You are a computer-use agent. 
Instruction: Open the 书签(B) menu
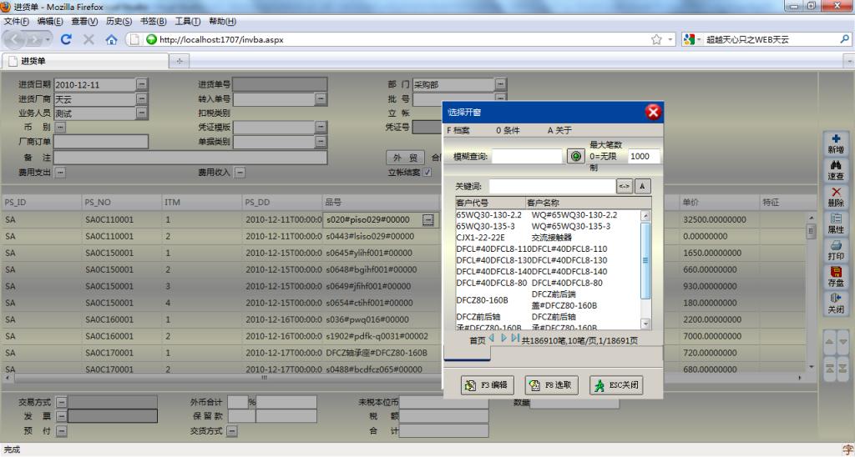(154, 21)
